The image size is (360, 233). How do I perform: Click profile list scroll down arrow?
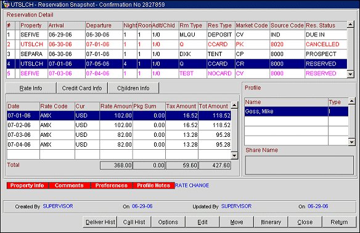tap(352, 142)
